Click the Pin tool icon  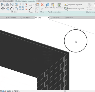click(26, 7)
